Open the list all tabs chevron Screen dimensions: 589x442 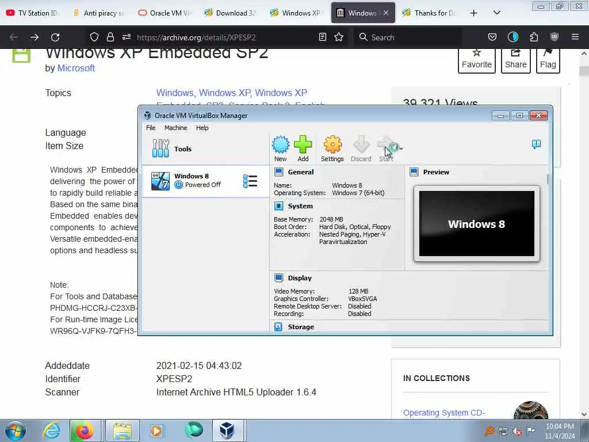(x=496, y=13)
